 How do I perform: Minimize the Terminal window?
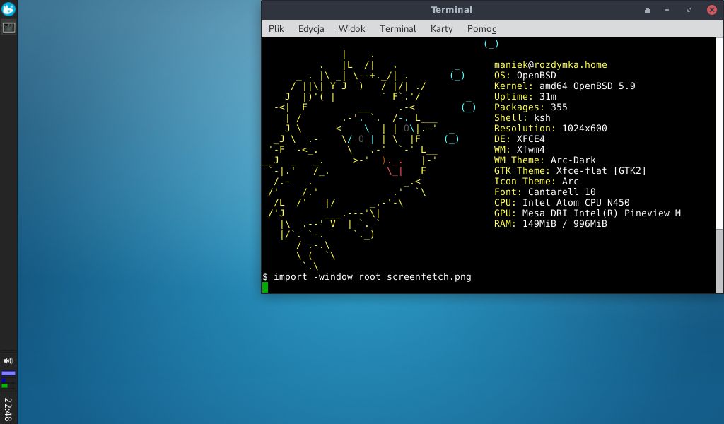pyautogui.click(x=667, y=10)
